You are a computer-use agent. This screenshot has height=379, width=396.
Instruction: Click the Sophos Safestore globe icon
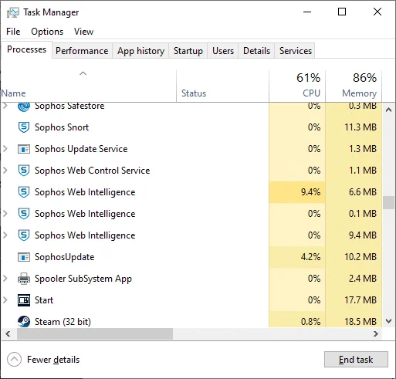pyautogui.click(x=24, y=107)
